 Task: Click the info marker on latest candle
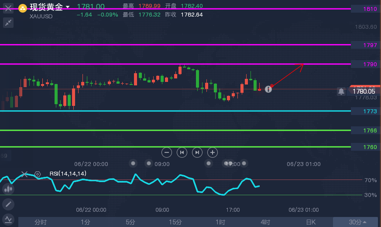point(268,89)
